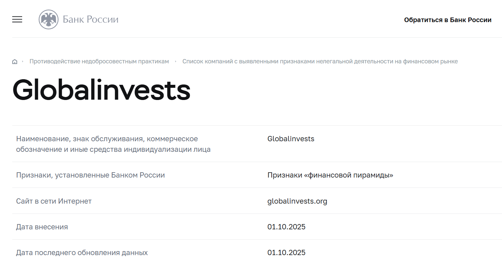
Task: Open the "Список компаний" breadcrumb link
Action: pos(320,61)
